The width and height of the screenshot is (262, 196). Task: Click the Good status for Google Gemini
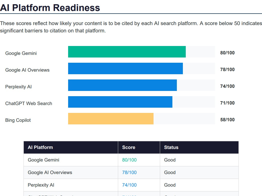coord(170,160)
